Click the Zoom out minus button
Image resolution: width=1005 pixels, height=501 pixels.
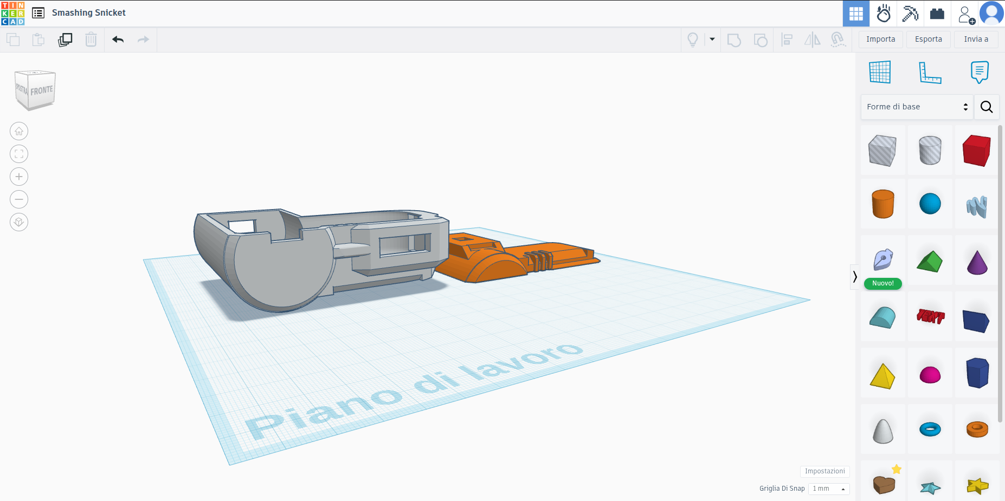pyautogui.click(x=19, y=199)
